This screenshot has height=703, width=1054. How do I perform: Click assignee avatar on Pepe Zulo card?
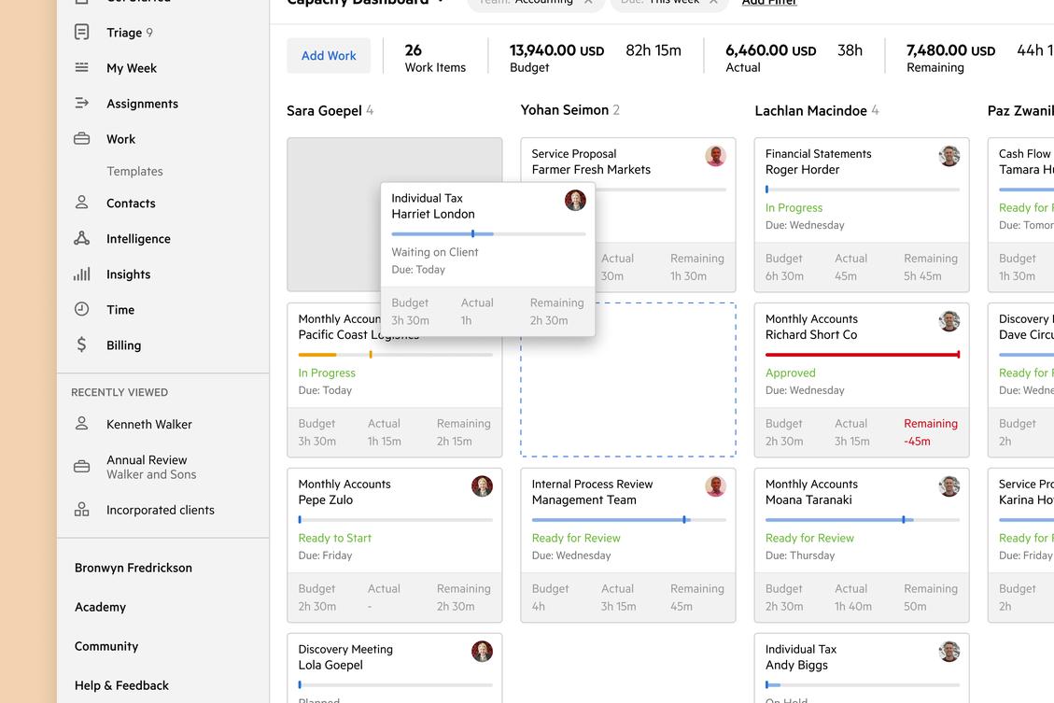click(x=482, y=485)
